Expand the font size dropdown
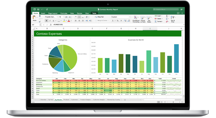Image resolution: width=216 pixels, height=118 pixels. pos(61,17)
